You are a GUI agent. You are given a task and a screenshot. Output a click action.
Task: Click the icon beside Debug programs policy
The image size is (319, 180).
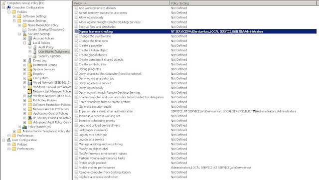(x=76, y=69)
